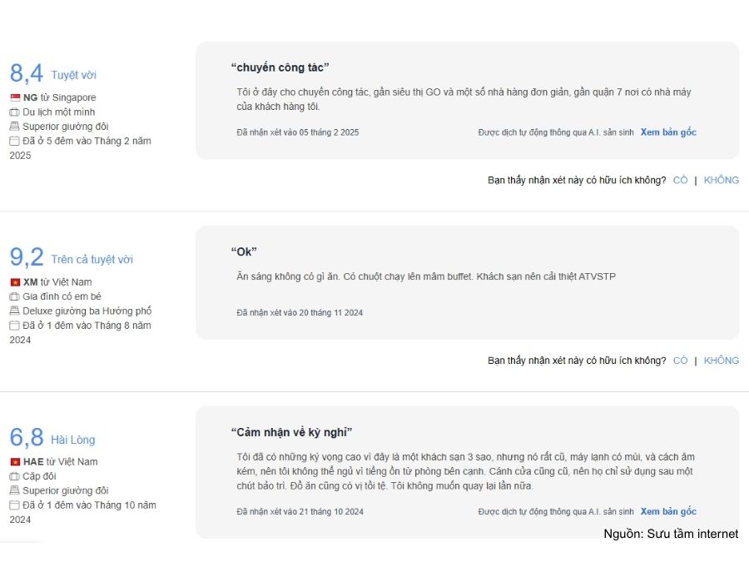Open original text of the chuyến công tác review

coord(668,132)
